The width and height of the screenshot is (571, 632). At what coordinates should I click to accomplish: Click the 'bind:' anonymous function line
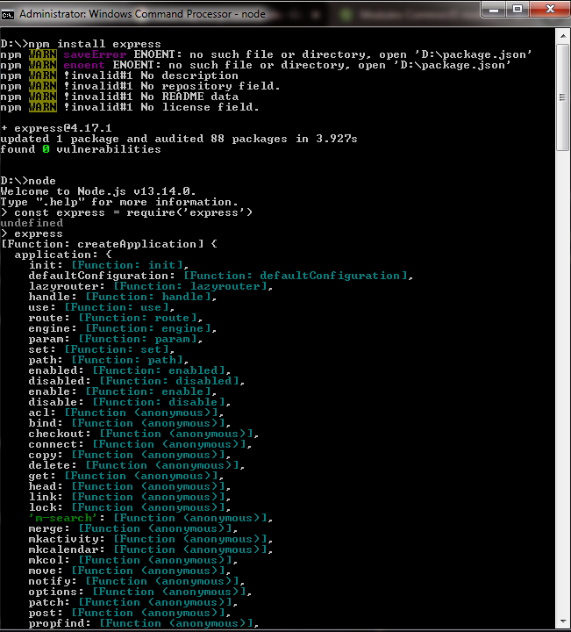pyautogui.click(x=130, y=423)
